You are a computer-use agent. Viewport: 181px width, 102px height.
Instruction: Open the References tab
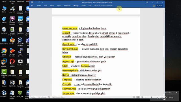click(x=67, y=6)
